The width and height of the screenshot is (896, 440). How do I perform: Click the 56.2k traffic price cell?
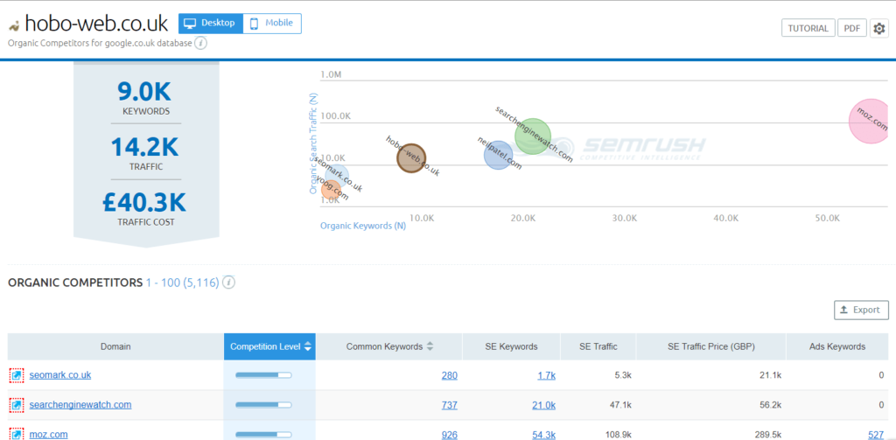[x=771, y=405]
